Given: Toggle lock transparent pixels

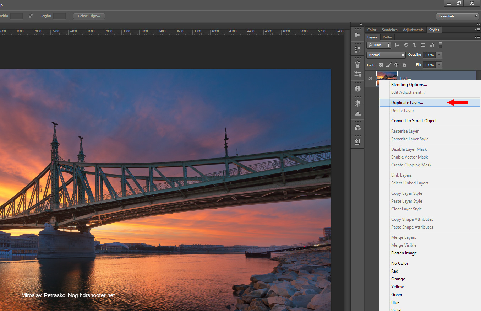Looking at the screenshot, I should [x=381, y=65].
